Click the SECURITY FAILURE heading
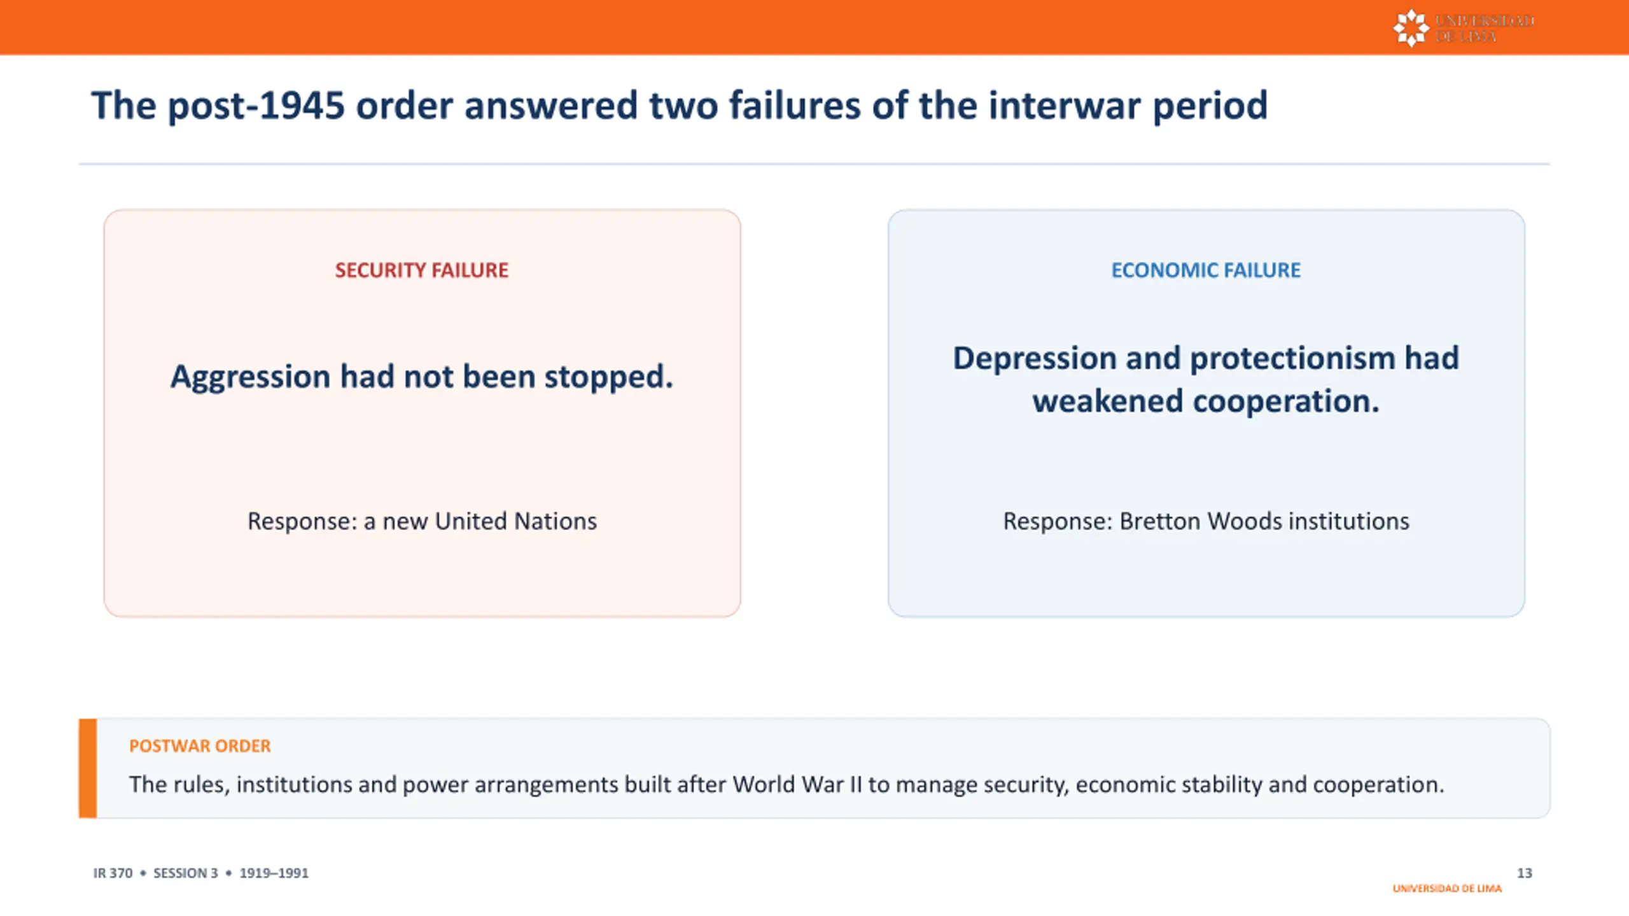Viewport: 1629px width, 916px height. 422,270
